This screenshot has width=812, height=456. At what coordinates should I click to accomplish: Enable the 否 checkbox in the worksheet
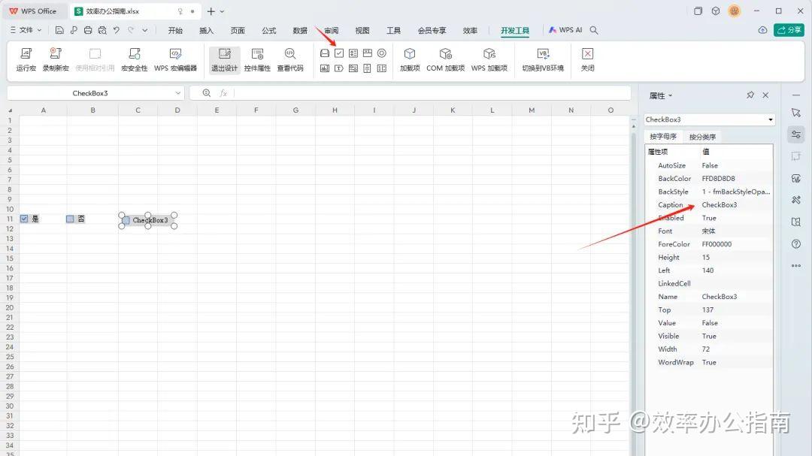69,219
